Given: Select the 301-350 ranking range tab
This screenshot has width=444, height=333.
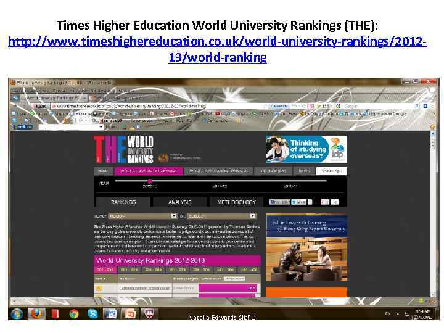Looking at the screenshot, I should (225, 270).
